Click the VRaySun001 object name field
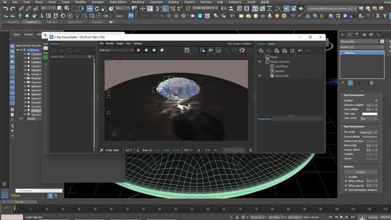The height and width of the screenshot is (220, 391). click(x=359, y=42)
